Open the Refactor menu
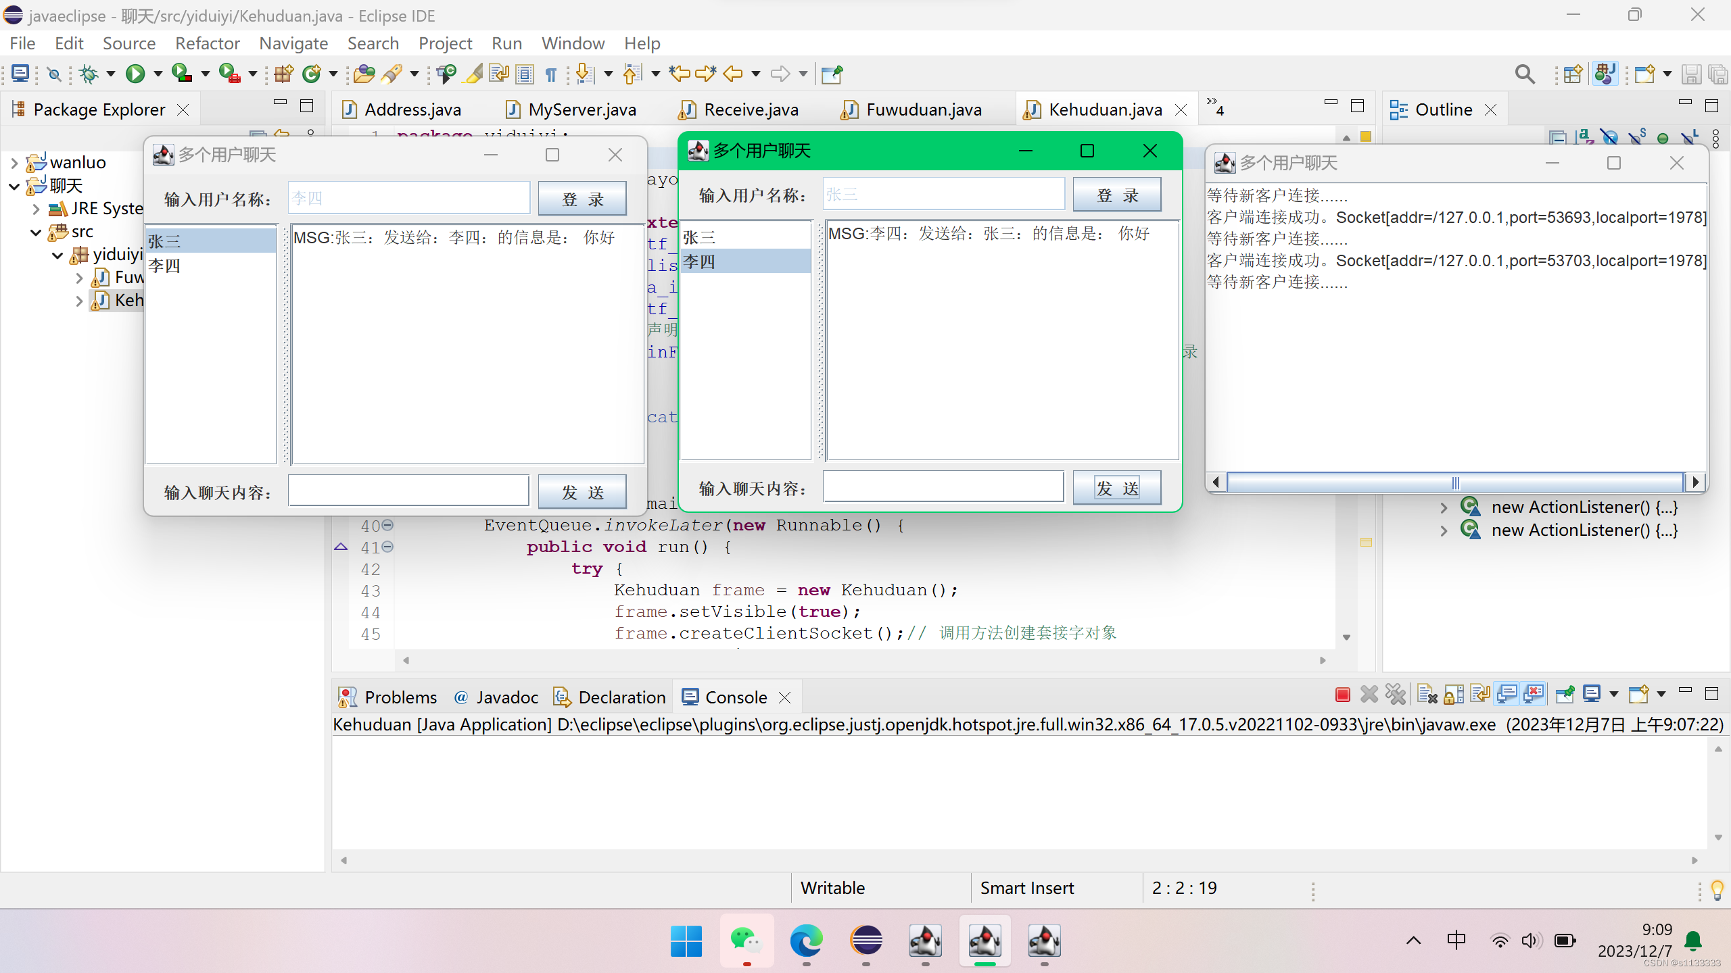1731x973 pixels. pyautogui.click(x=207, y=43)
